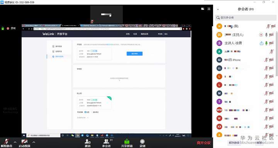Image resolution: width=278 pixels, height=148 pixels.
Task: Switch to gallery layout icon top right
Action: click(203, 9)
